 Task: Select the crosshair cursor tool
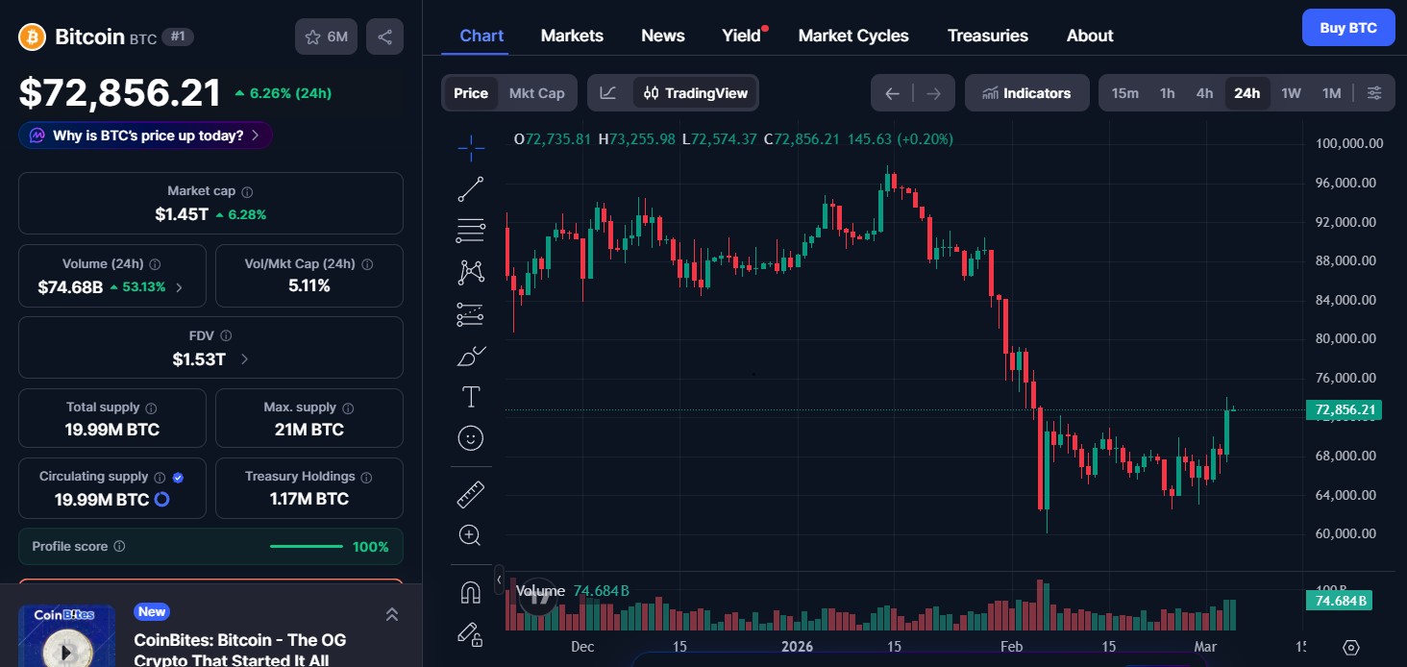(x=470, y=149)
